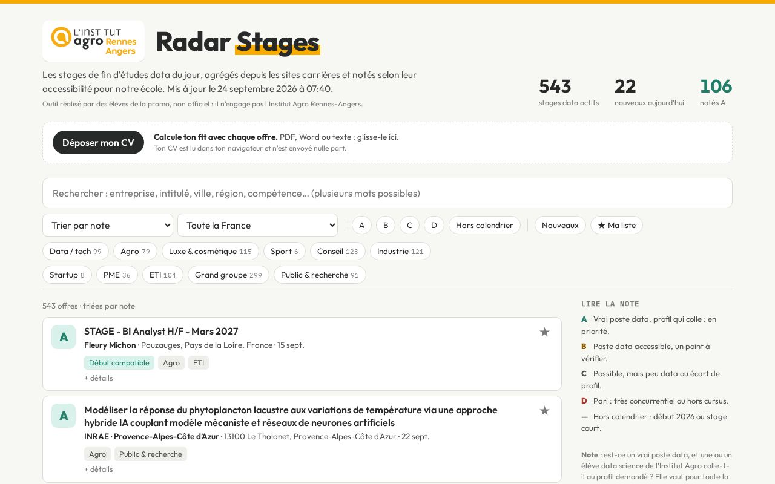Filter by Conseil sector
Screen dimensions: 775x484
click(338, 251)
